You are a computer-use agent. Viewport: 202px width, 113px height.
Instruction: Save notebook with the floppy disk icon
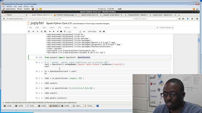click(x=29, y=31)
